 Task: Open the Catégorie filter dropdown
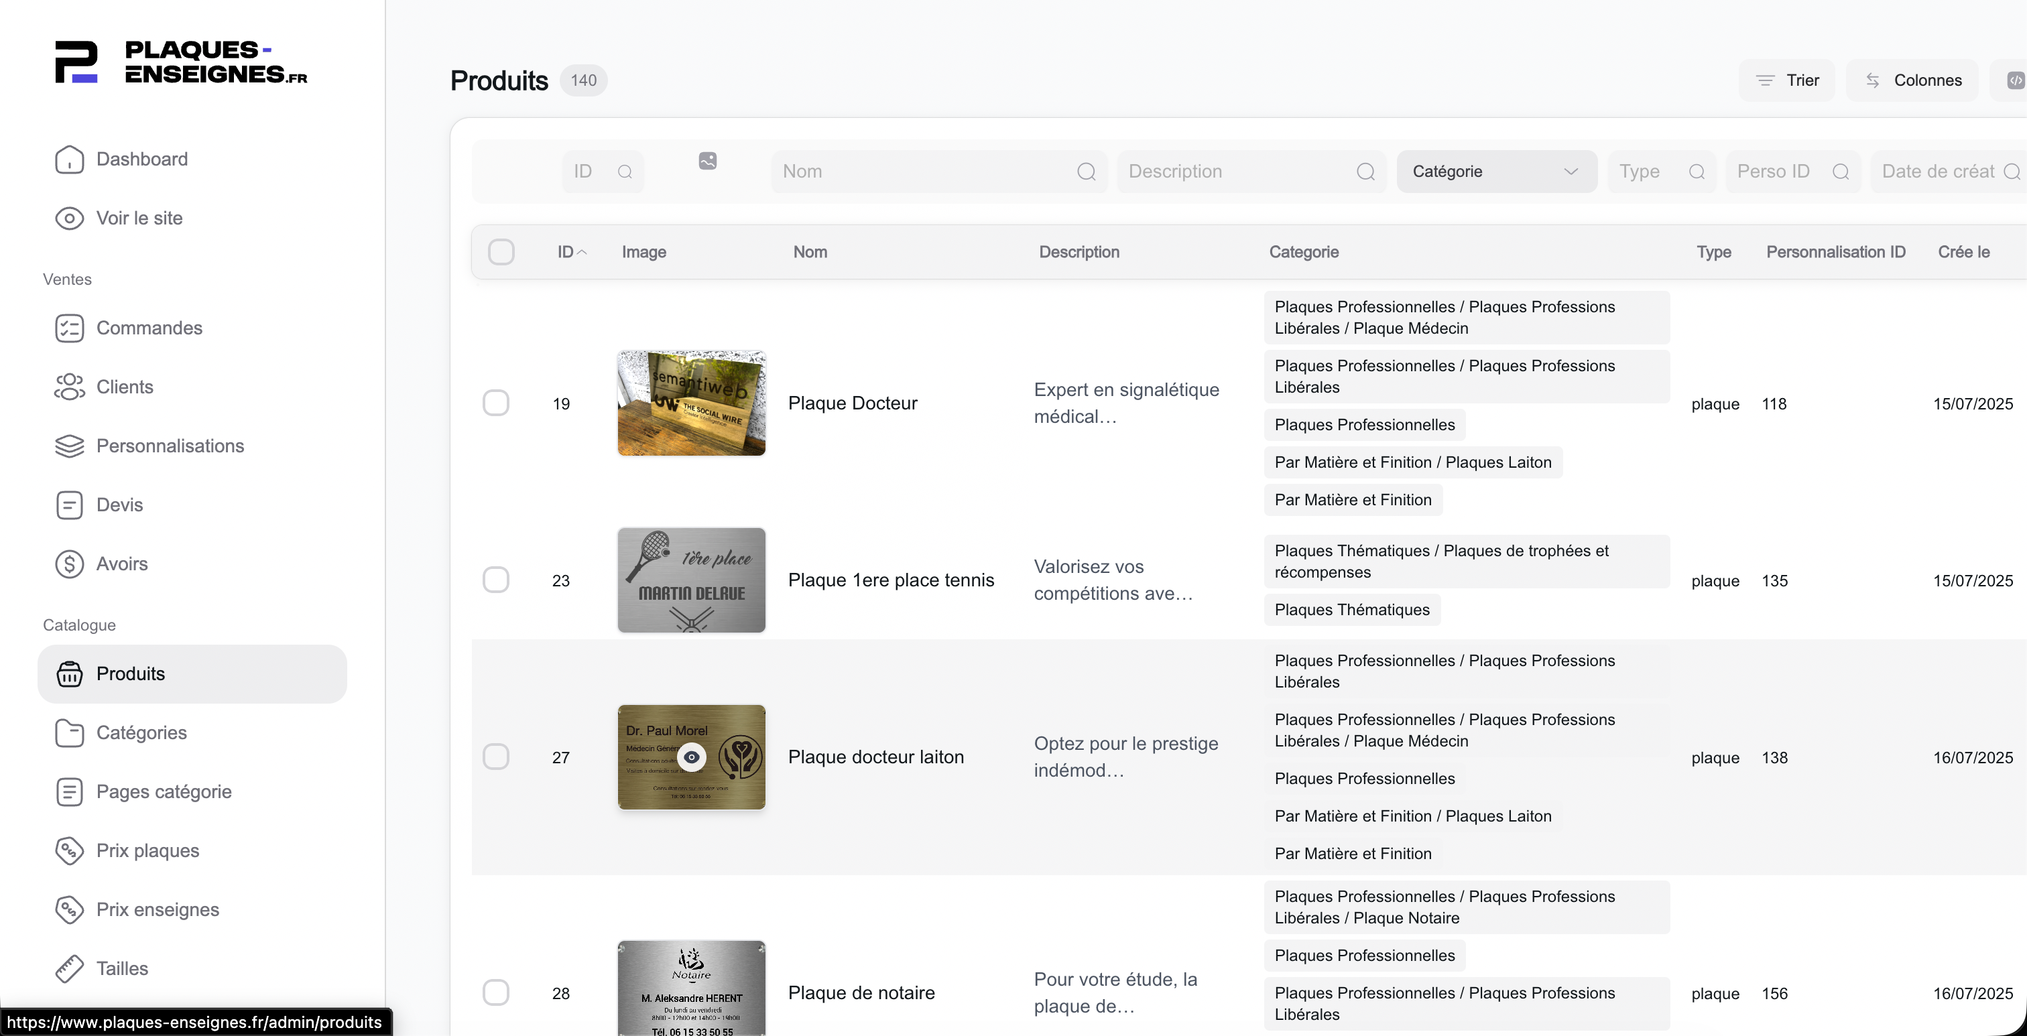tap(1497, 172)
